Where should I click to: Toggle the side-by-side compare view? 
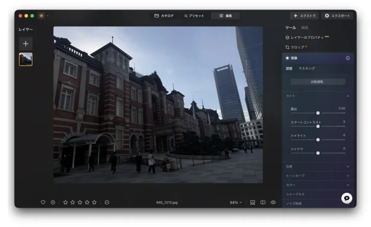263,202
